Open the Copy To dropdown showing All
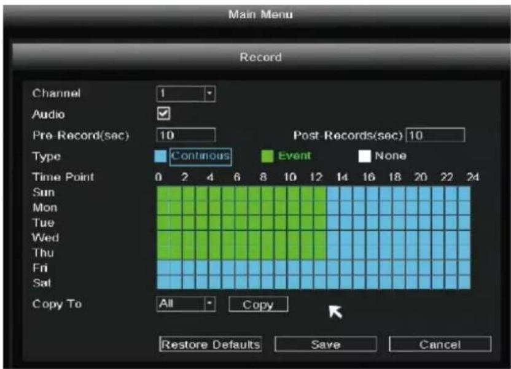The image size is (511, 369). coord(185,304)
